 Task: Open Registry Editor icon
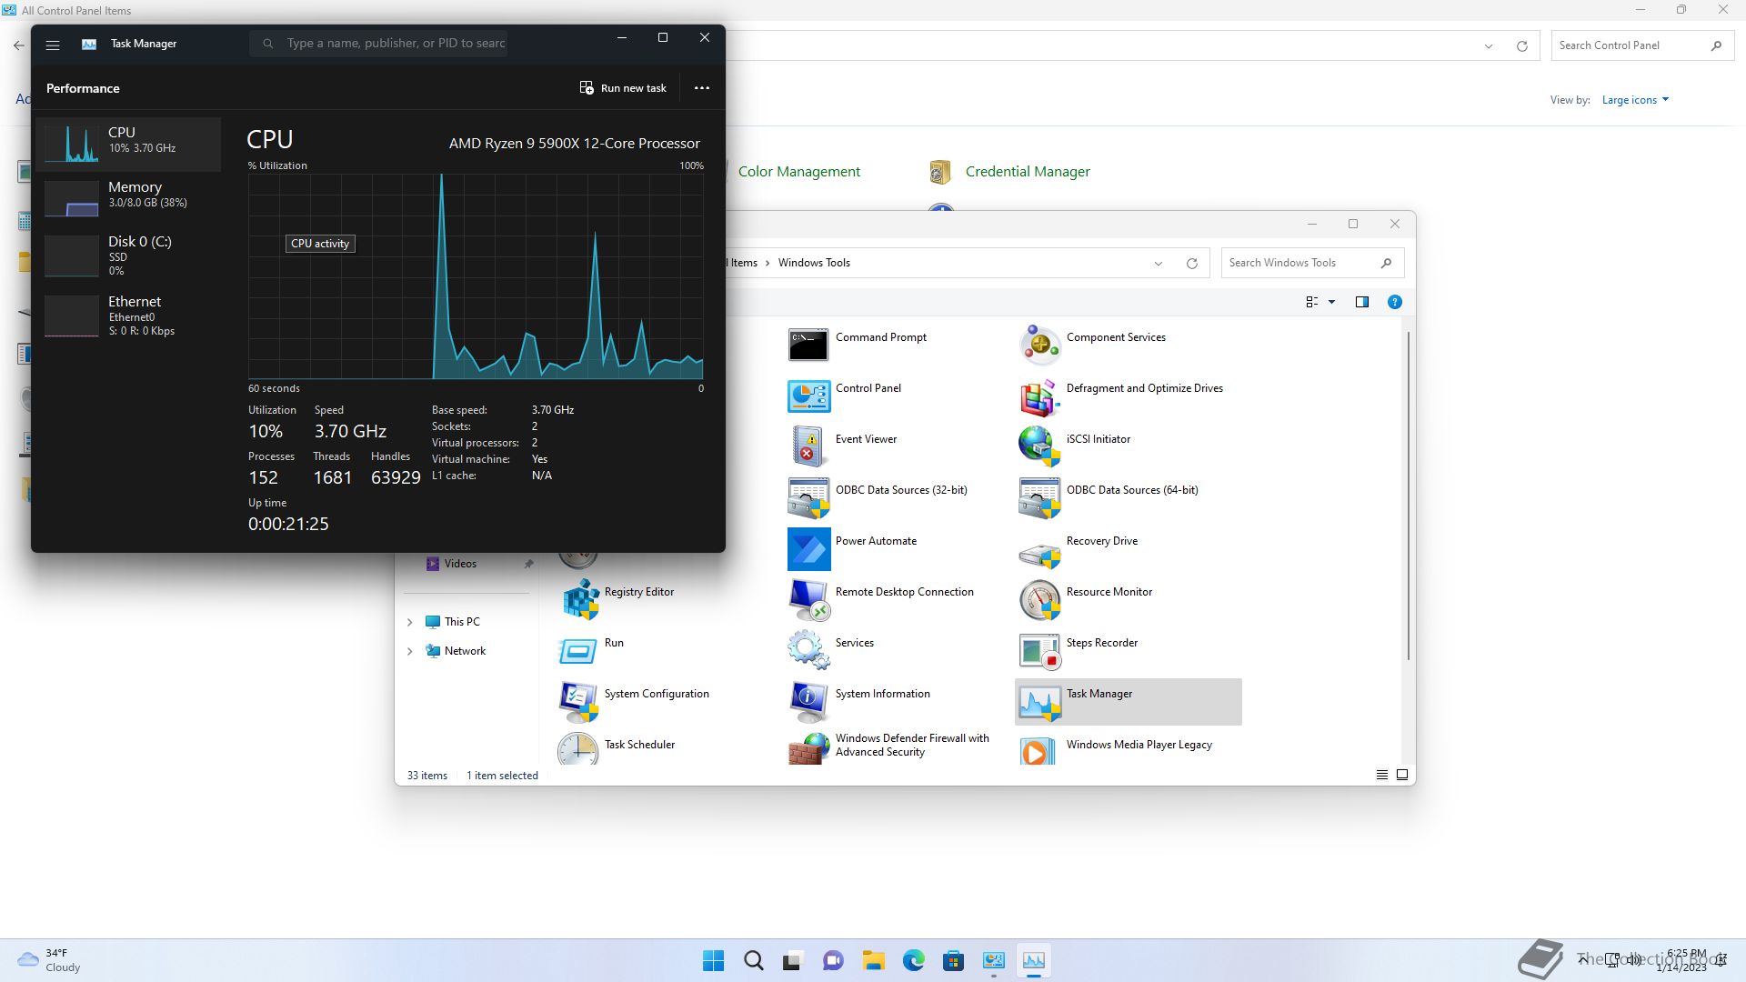click(579, 600)
